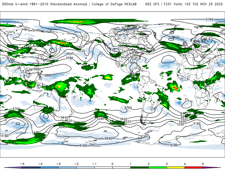The width and height of the screenshot is (225, 169).
Task: Click the '2' label above the colorbar
Action: [x=148, y=164]
